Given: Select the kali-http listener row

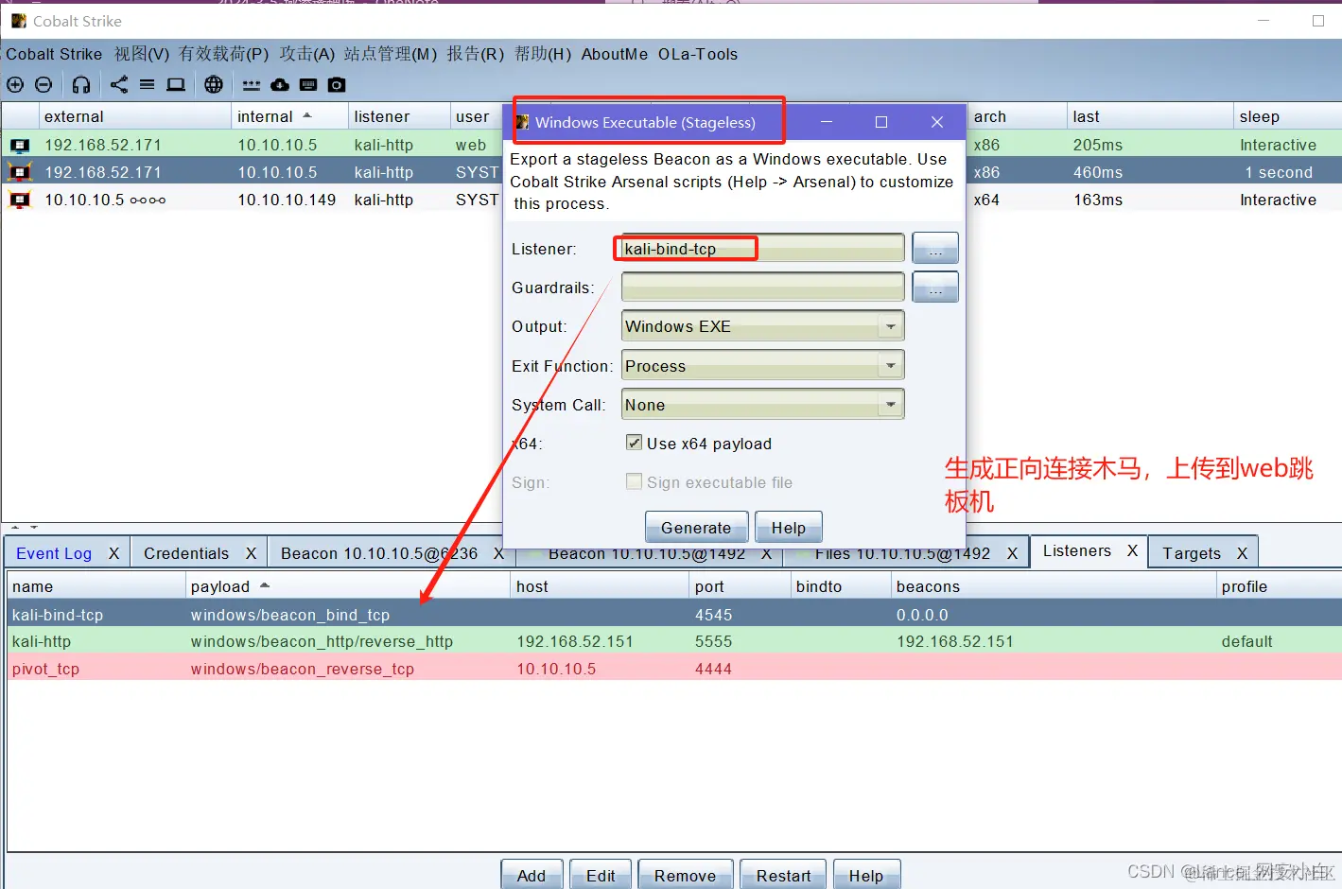Looking at the screenshot, I should (674, 641).
